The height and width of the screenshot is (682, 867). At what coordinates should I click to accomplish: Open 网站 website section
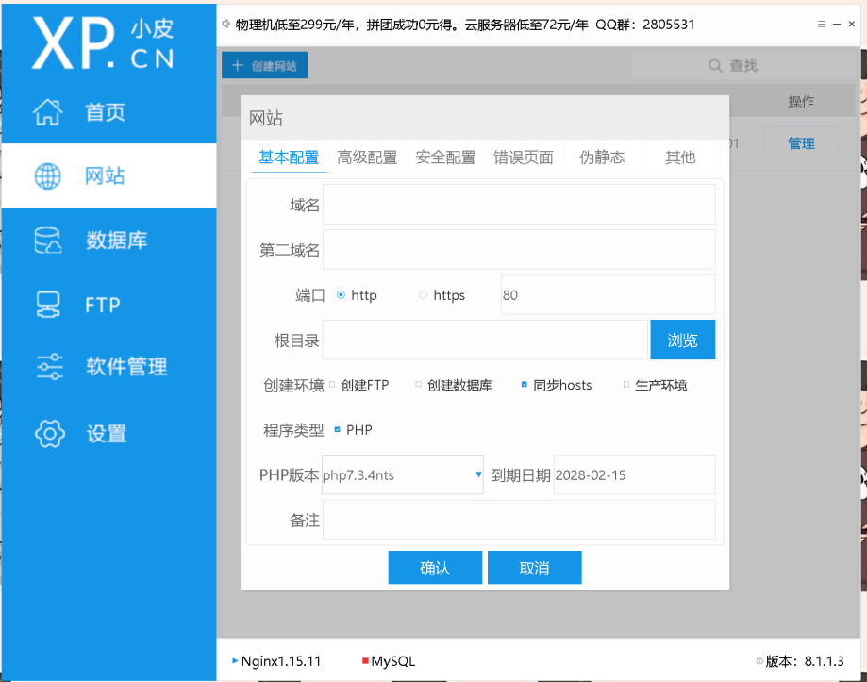tap(108, 176)
